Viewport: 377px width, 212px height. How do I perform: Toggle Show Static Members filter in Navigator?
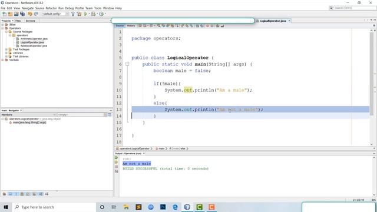(16, 194)
